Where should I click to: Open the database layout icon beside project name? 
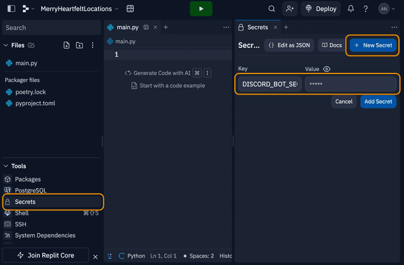pyautogui.click(x=130, y=9)
